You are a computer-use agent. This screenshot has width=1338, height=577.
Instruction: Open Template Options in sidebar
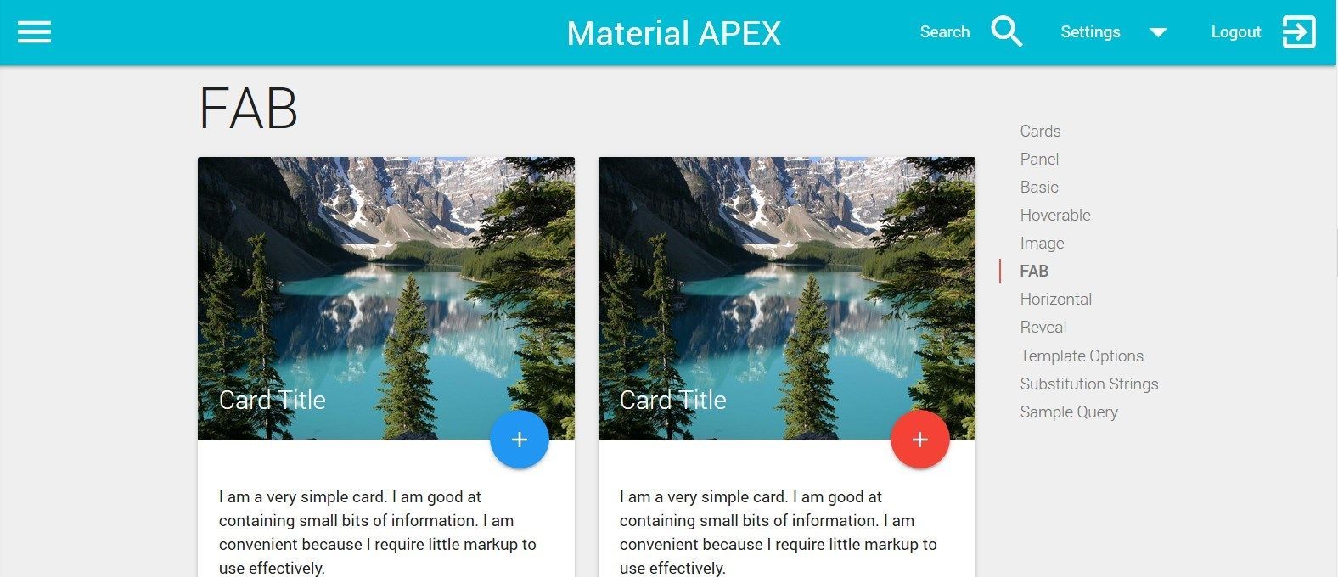coord(1082,356)
